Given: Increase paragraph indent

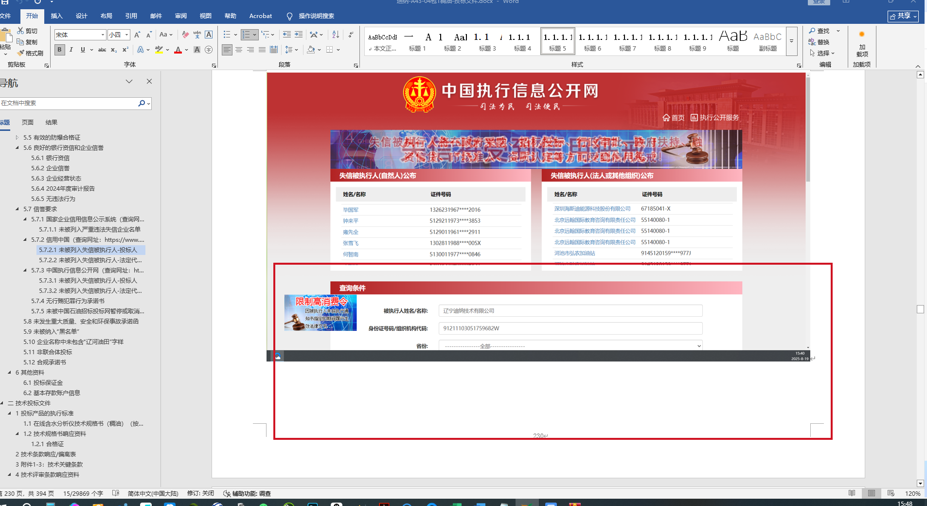Looking at the screenshot, I should click(299, 35).
